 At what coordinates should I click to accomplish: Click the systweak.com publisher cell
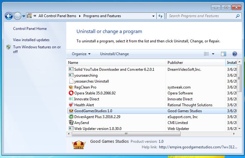click(x=179, y=87)
